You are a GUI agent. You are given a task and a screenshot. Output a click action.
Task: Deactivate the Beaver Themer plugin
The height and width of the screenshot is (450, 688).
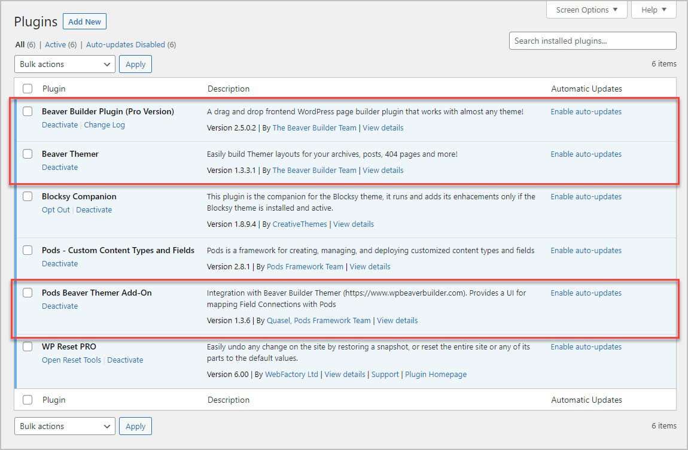click(x=60, y=167)
